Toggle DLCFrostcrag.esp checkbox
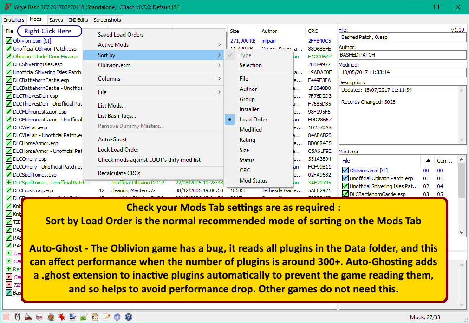 [x=9, y=190]
